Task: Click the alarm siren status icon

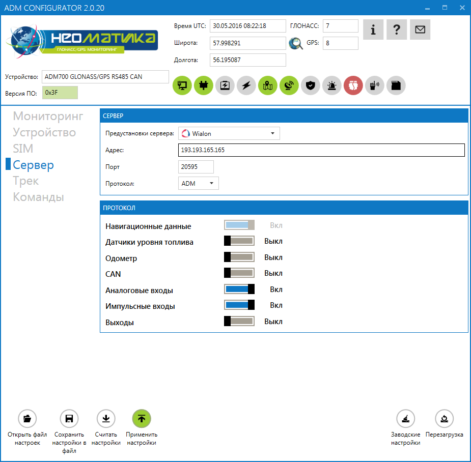Action: click(332, 85)
